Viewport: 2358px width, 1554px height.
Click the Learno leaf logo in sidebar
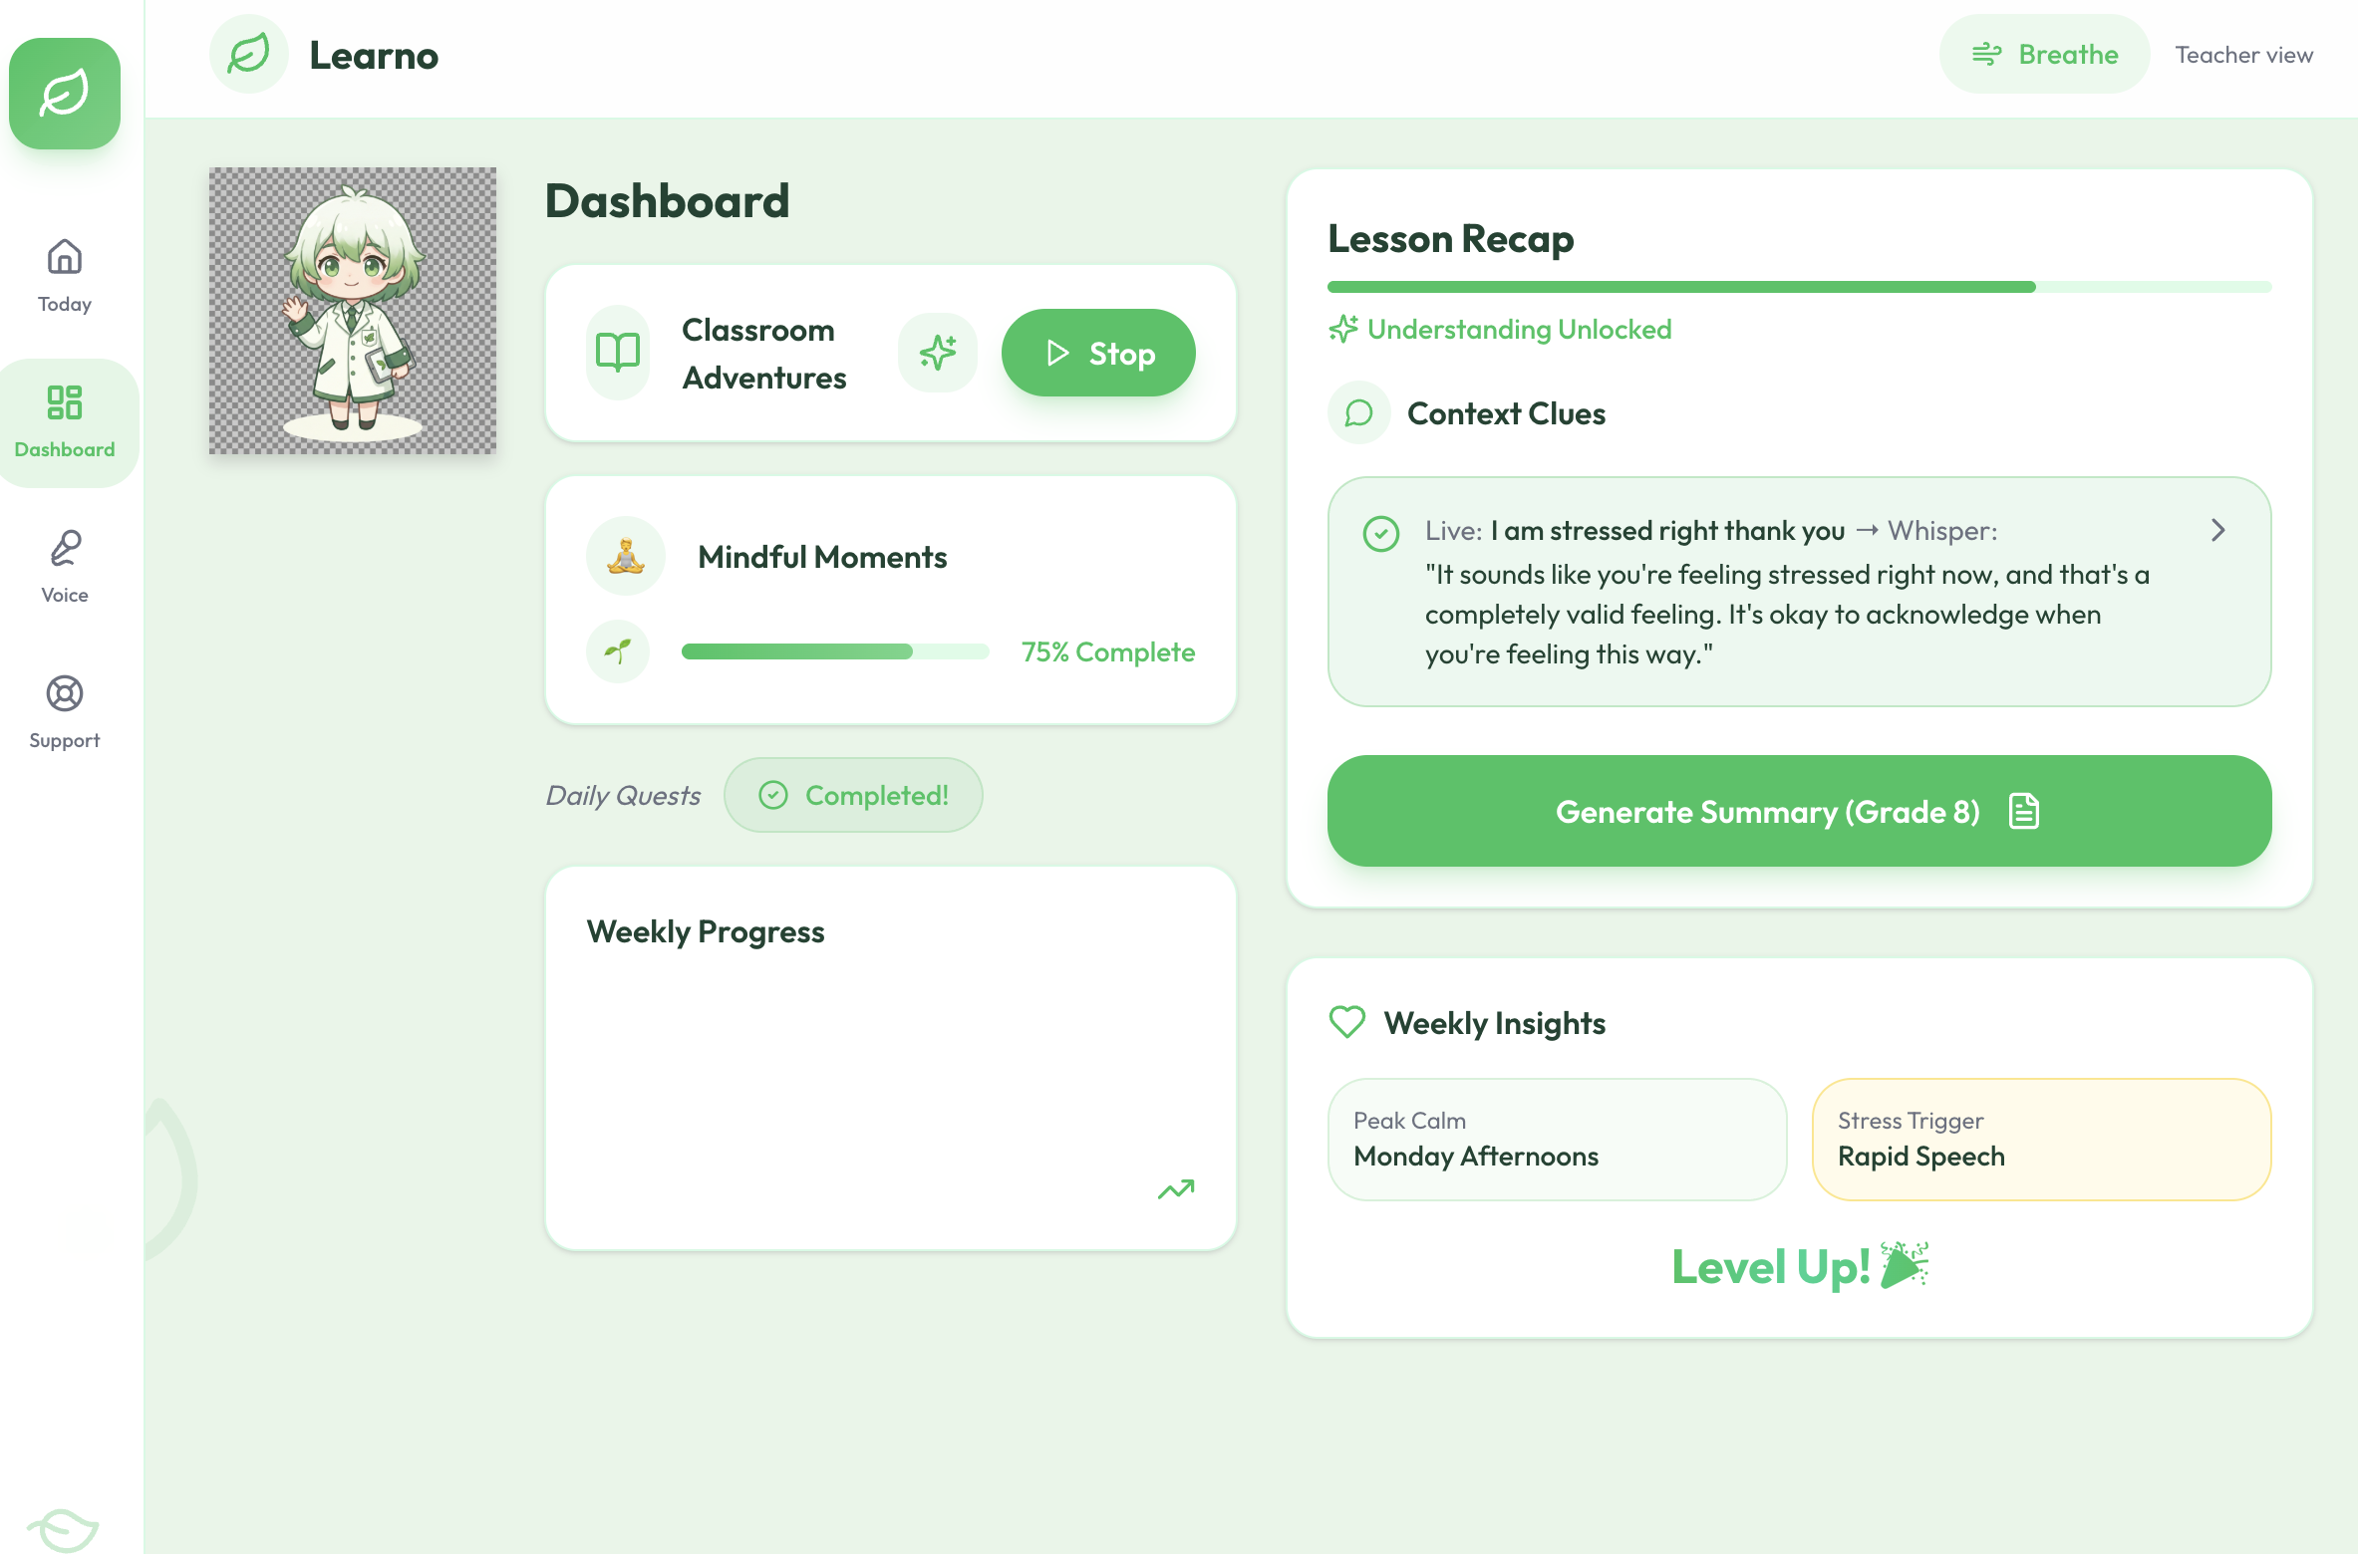point(65,94)
